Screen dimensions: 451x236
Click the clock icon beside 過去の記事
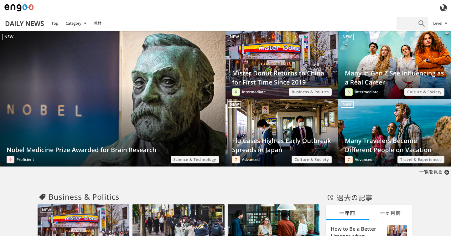click(330, 198)
